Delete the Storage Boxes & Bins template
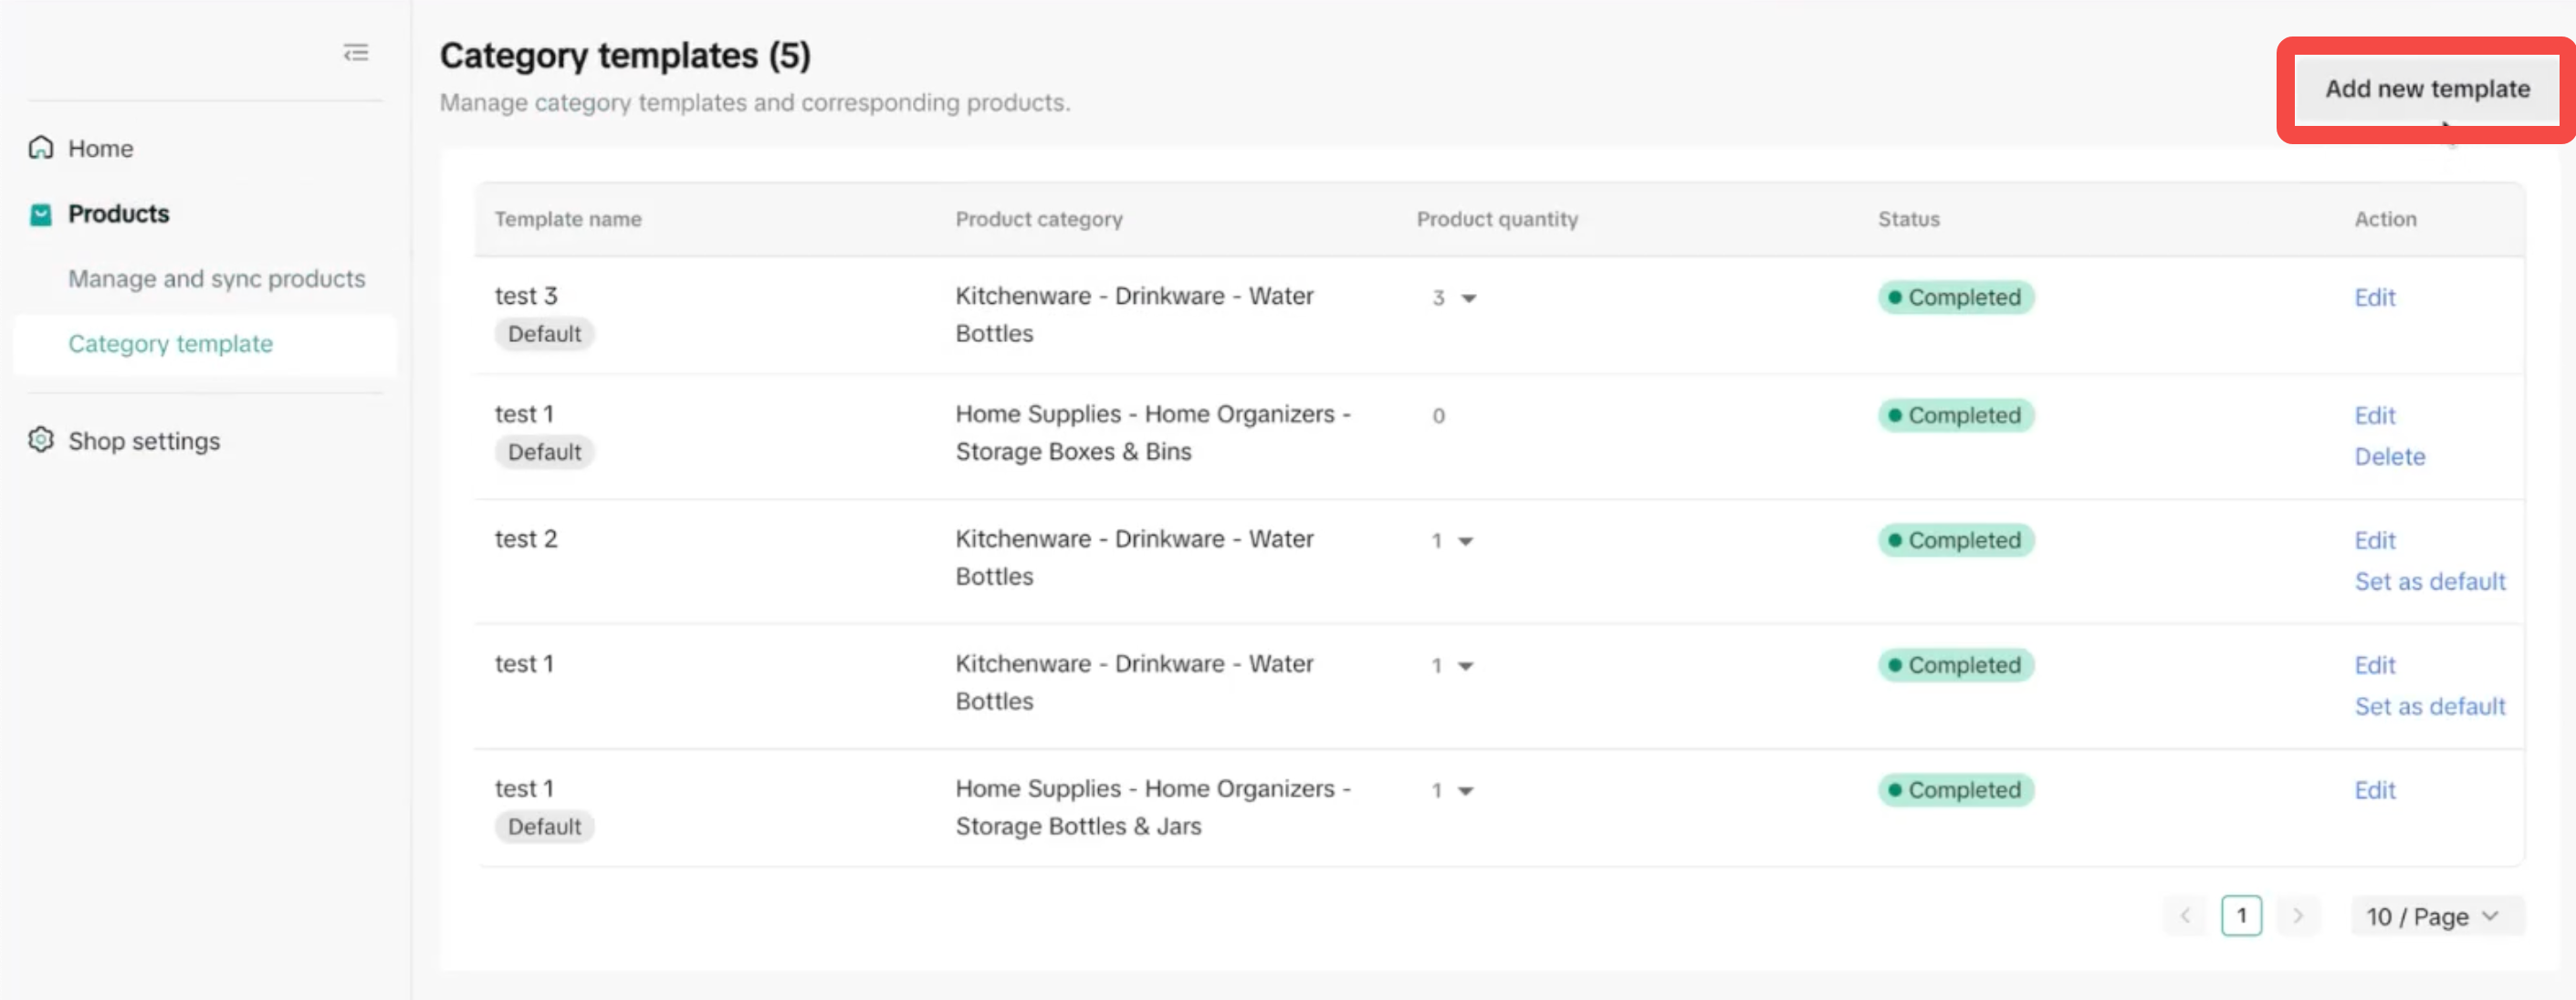The image size is (2576, 1000). [x=2389, y=457]
